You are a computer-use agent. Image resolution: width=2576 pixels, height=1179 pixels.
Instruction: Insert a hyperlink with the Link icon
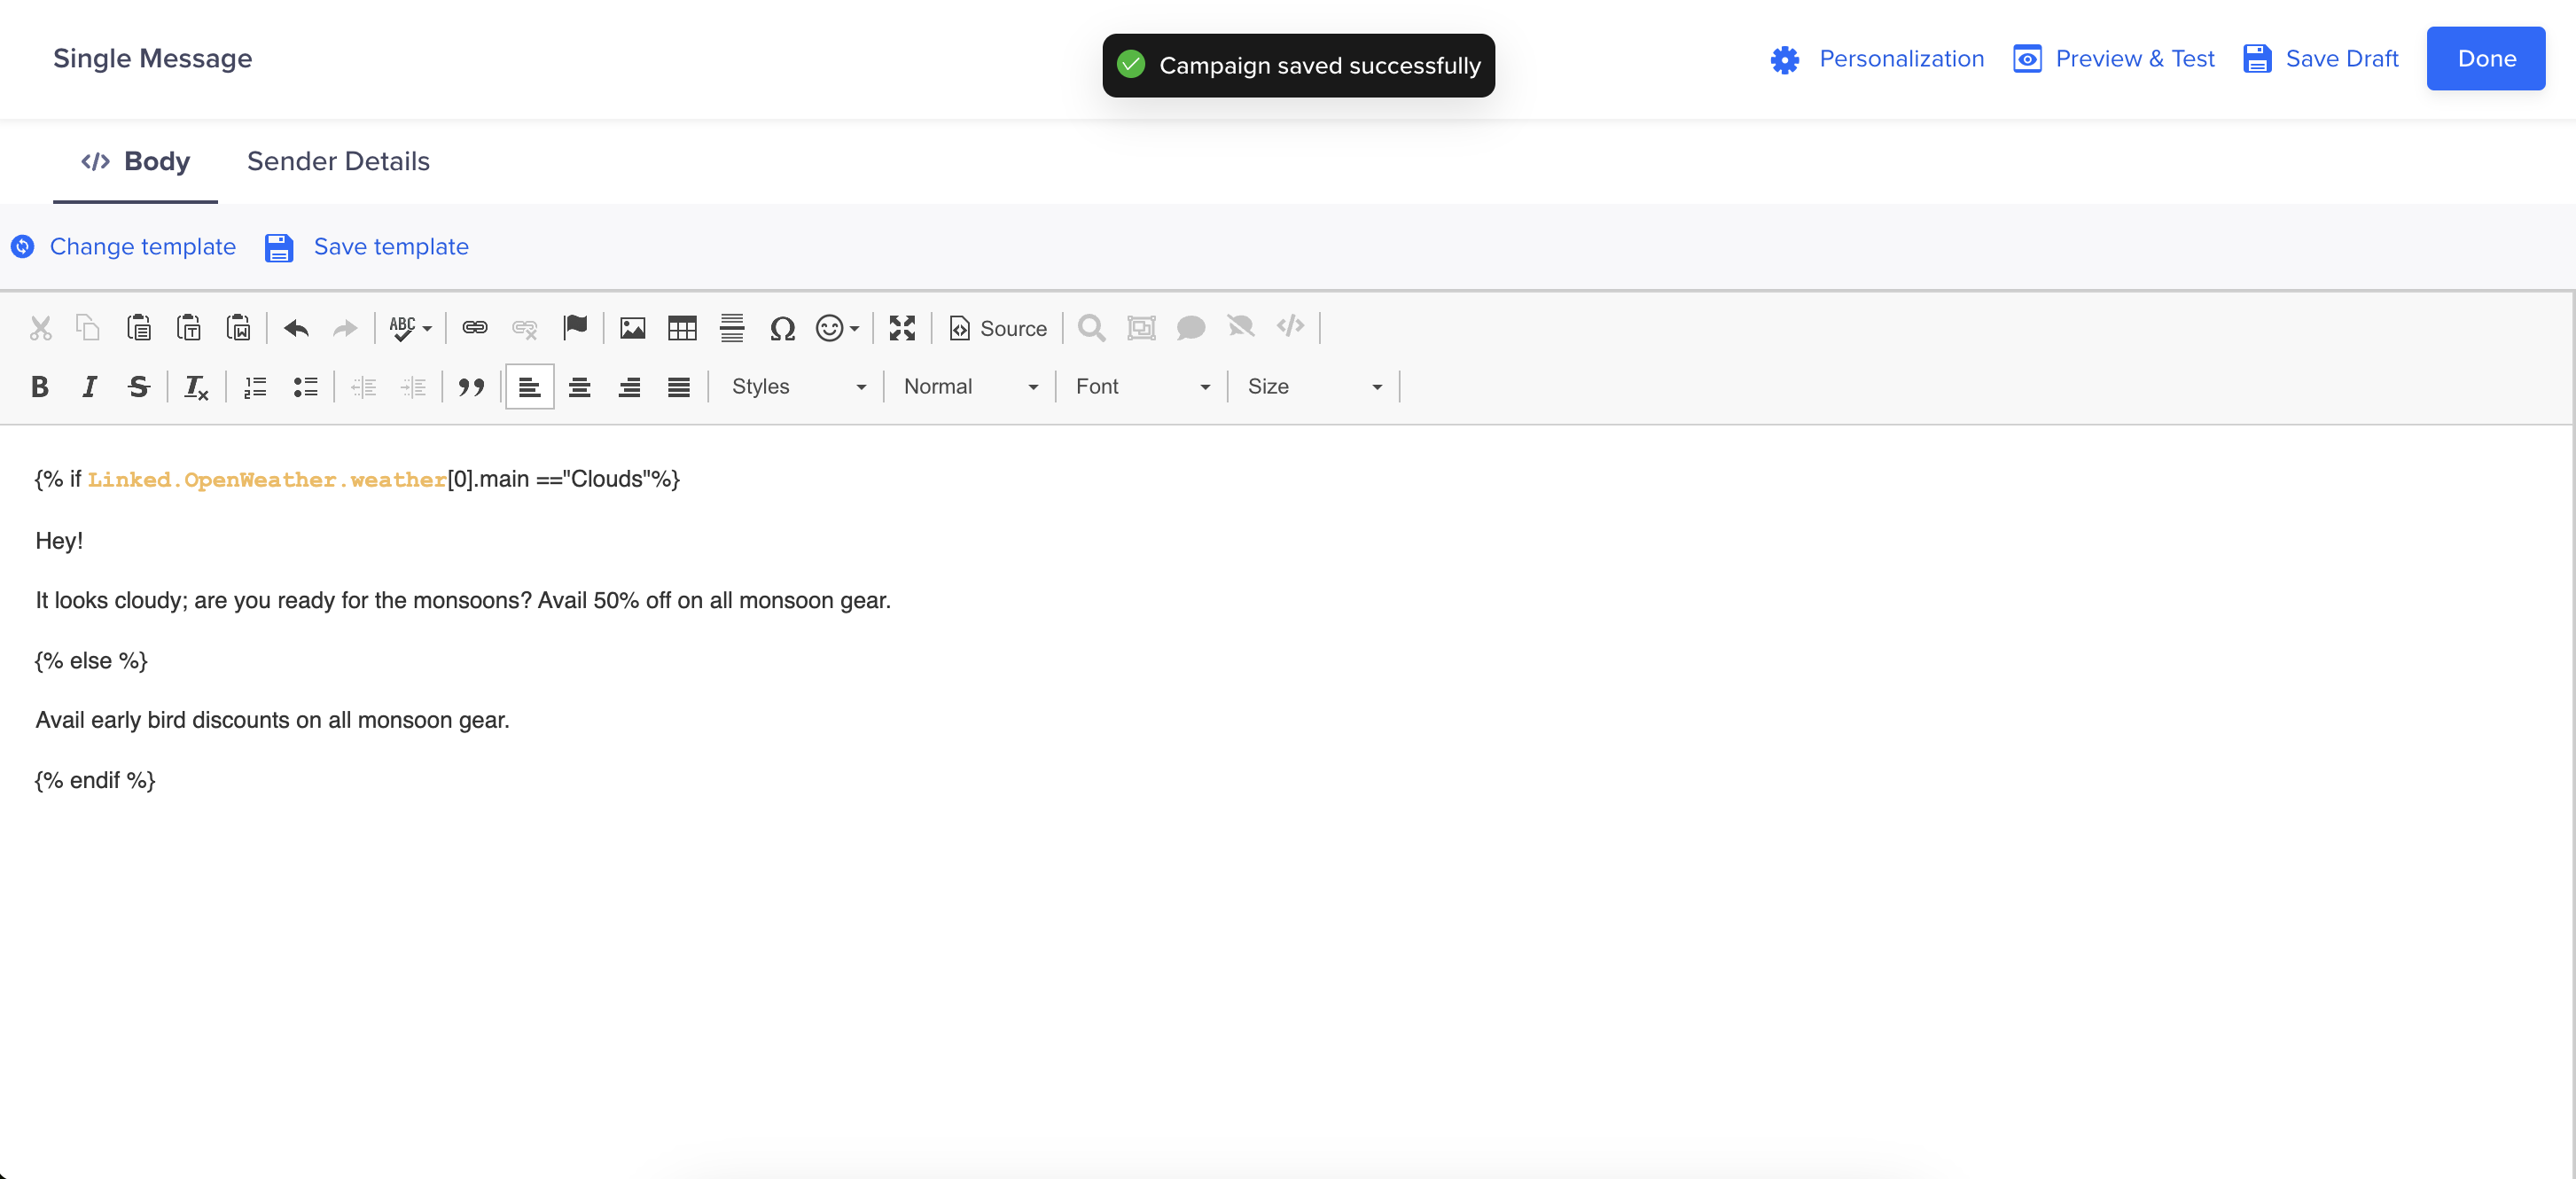475,328
